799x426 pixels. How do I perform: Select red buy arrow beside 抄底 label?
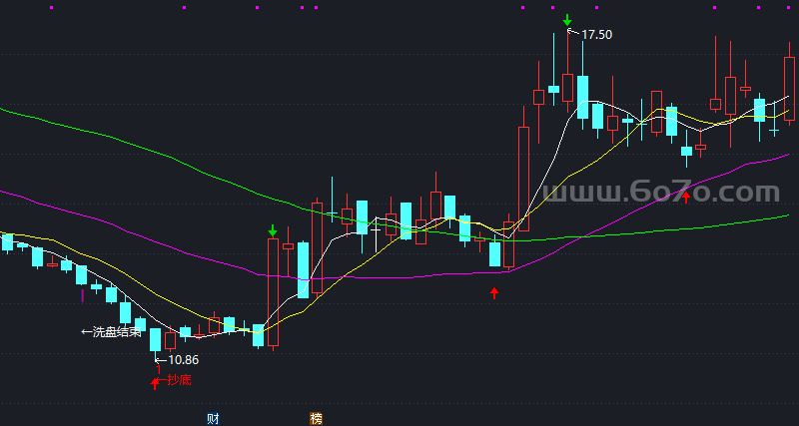[155, 384]
